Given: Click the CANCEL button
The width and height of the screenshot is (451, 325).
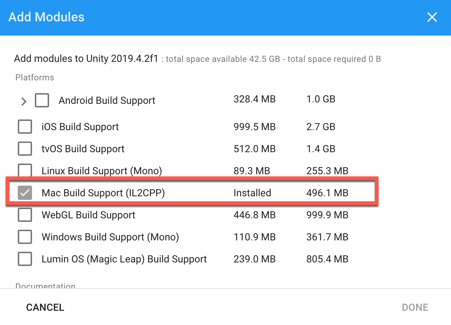Looking at the screenshot, I should tap(45, 307).
